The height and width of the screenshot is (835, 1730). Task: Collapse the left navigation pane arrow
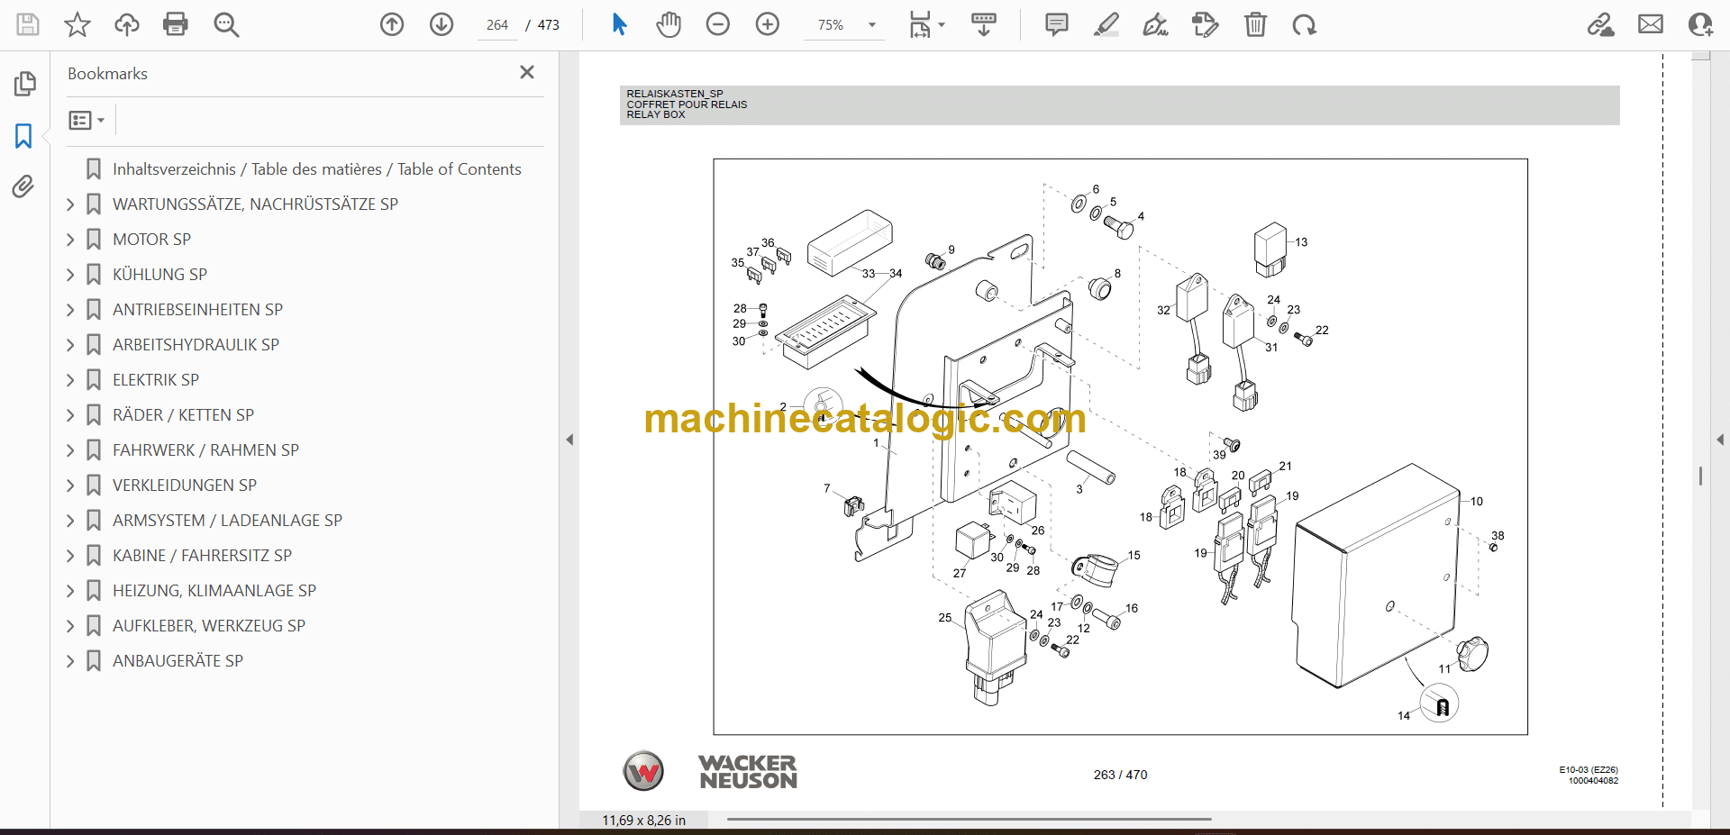tap(569, 440)
